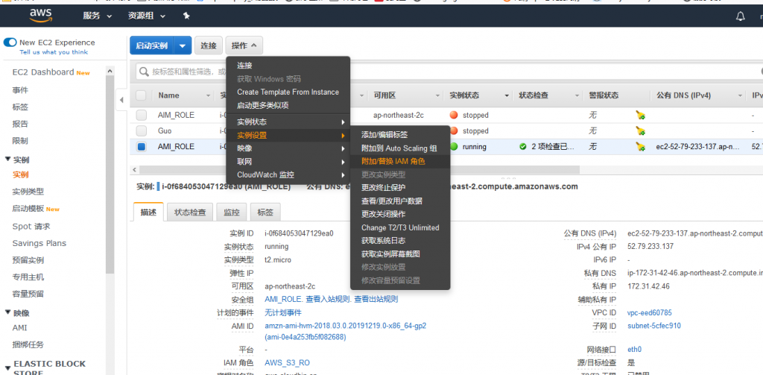Click the red stopped status dot for AIM_ROLE
763x375 pixels.
[454, 116]
